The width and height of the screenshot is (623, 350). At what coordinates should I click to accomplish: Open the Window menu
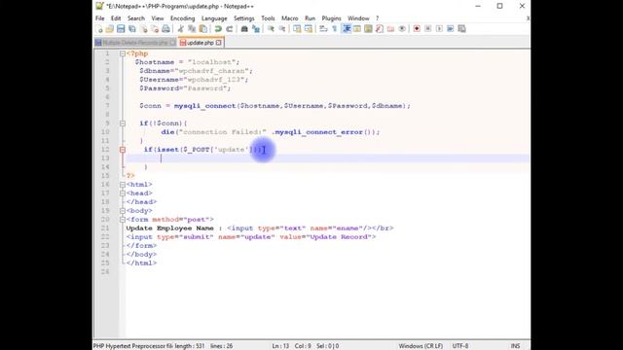tap(358, 18)
